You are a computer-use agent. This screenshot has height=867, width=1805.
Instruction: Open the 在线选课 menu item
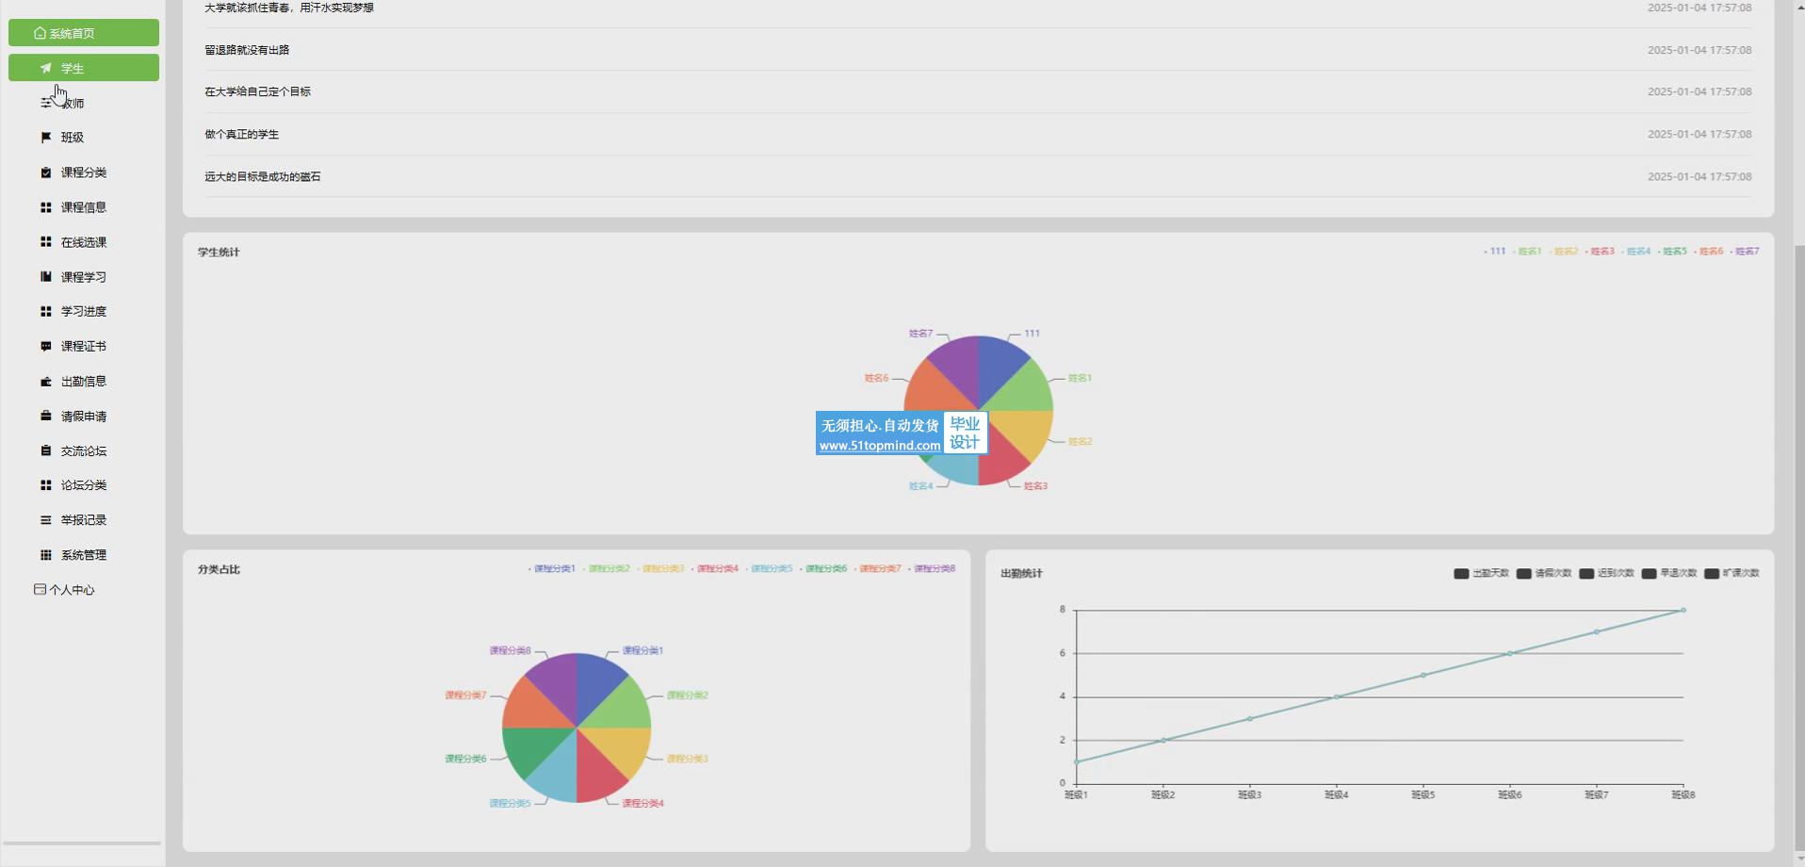click(83, 242)
